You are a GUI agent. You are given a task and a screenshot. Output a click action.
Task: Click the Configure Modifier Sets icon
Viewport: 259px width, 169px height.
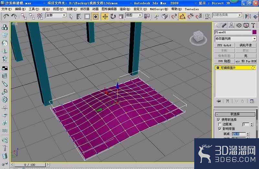pyautogui.click(x=252, y=101)
